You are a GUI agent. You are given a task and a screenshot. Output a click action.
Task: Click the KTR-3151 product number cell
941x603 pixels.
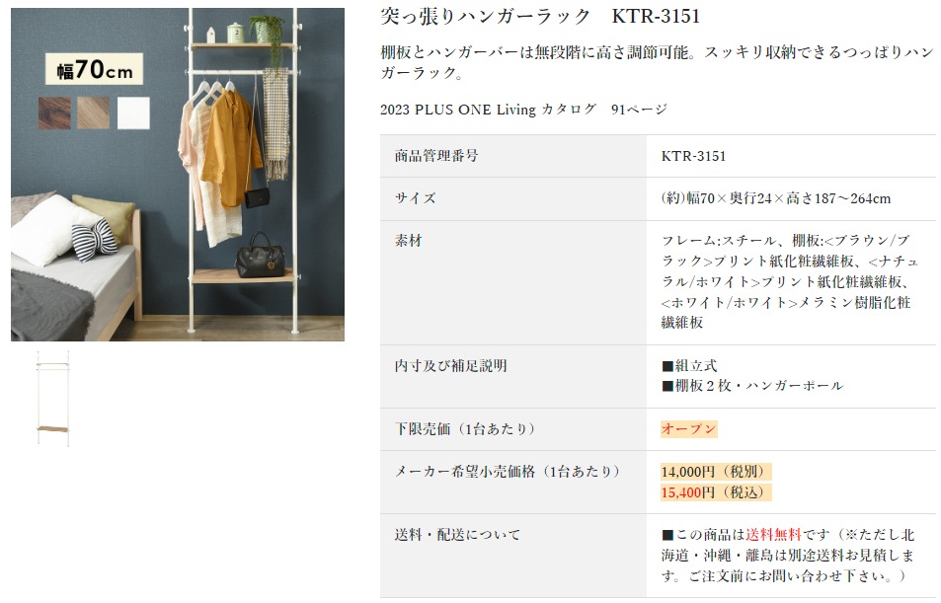pos(693,156)
